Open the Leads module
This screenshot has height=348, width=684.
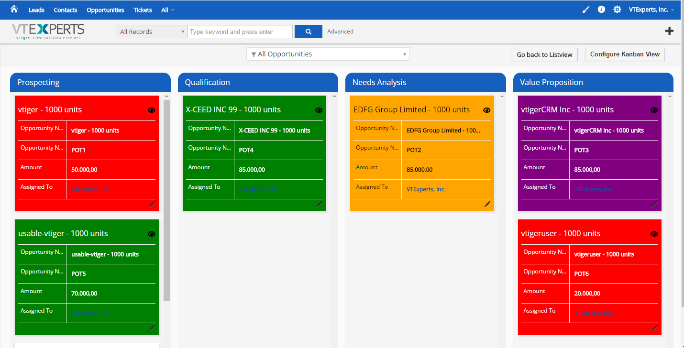click(x=36, y=10)
